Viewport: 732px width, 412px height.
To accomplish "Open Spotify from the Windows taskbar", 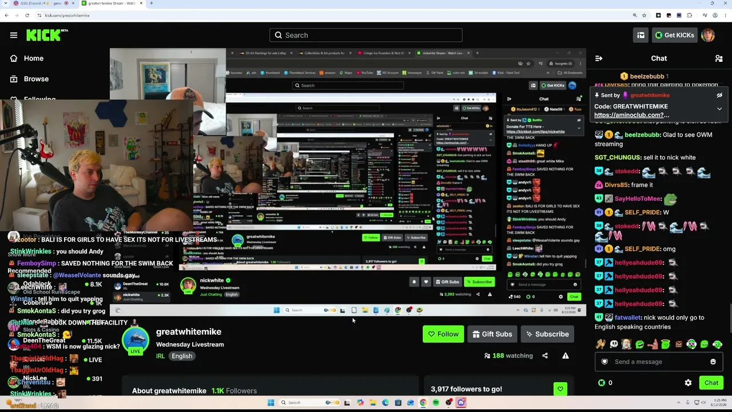I will point(436,403).
